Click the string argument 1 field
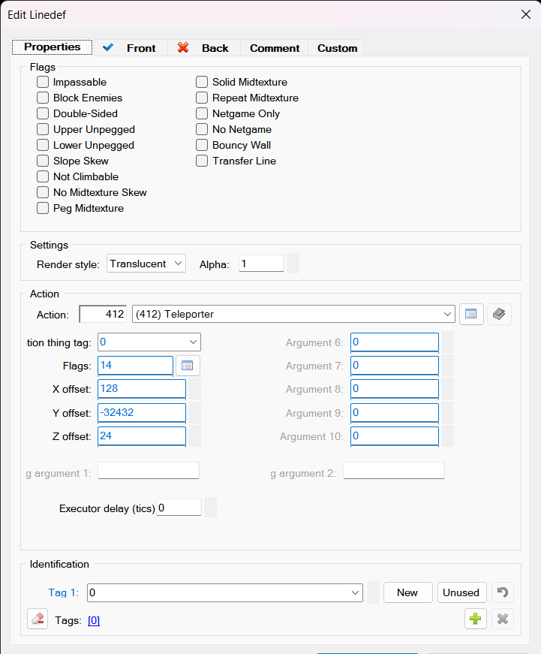 [x=149, y=471]
